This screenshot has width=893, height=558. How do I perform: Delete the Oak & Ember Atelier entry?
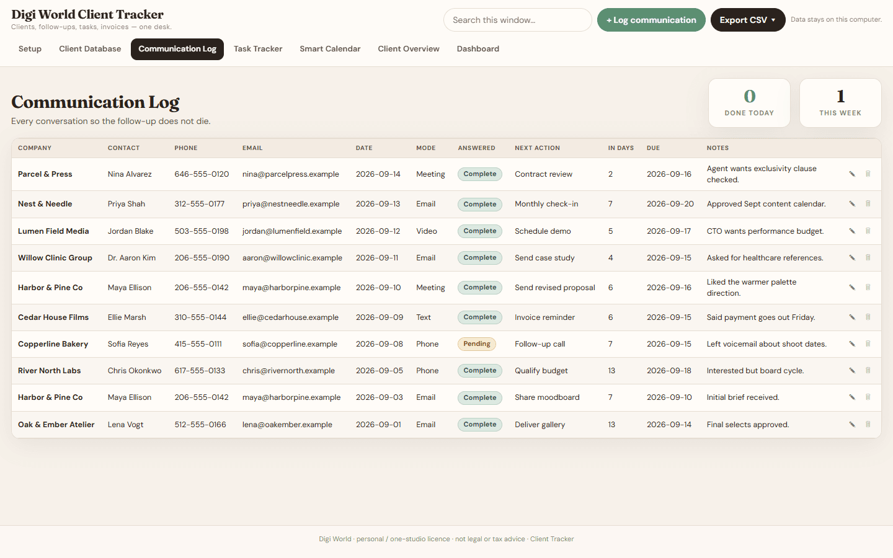pyautogui.click(x=868, y=425)
